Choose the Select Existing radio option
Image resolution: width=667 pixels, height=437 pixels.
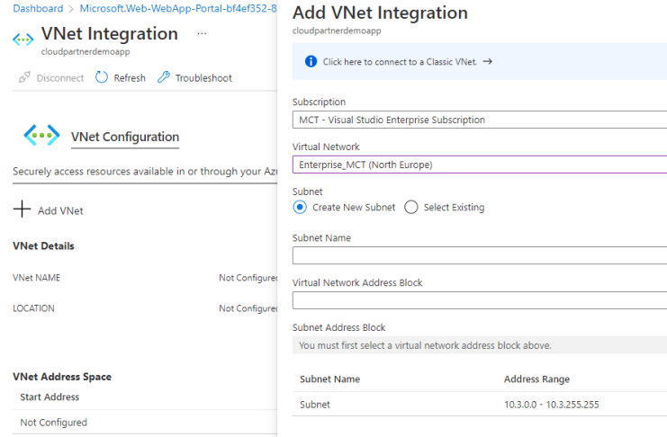[411, 207]
